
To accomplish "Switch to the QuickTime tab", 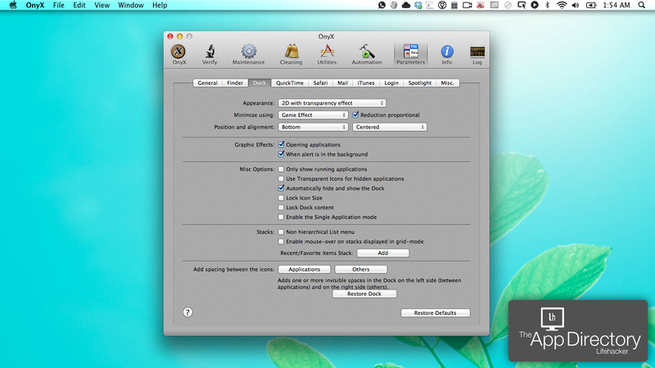I will coord(290,83).
